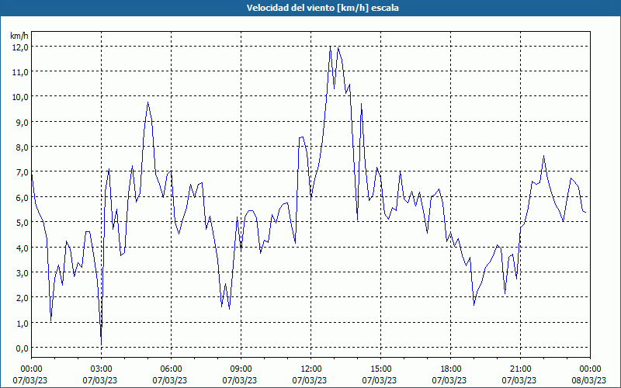
Task: Select the 11,0 y-axis value
Action: pos(20,72)
